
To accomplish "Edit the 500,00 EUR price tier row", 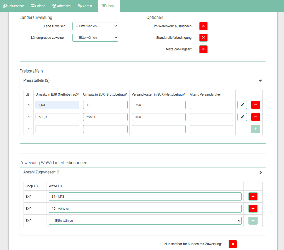I will [x=242, y=117].
